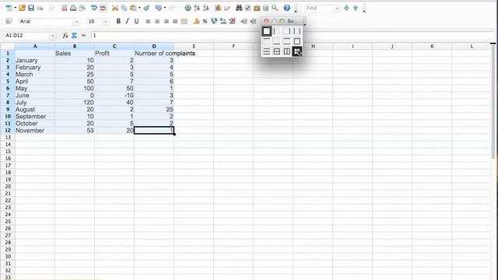
Task: Expand the Undo history arrow
Action: (164, 8)
